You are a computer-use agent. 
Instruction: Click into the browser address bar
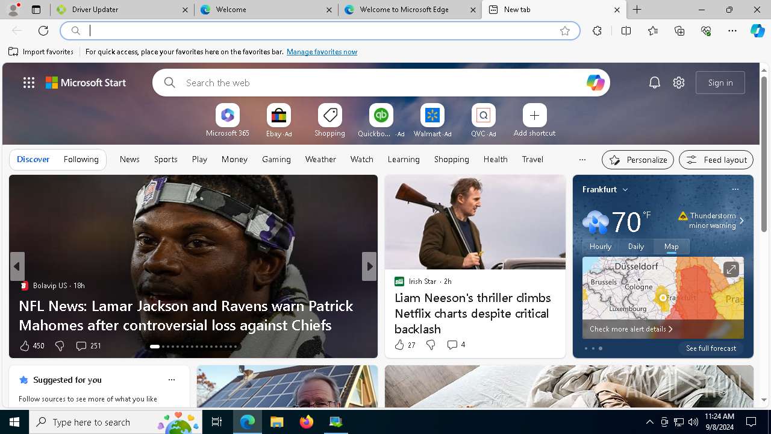(319, 31)
